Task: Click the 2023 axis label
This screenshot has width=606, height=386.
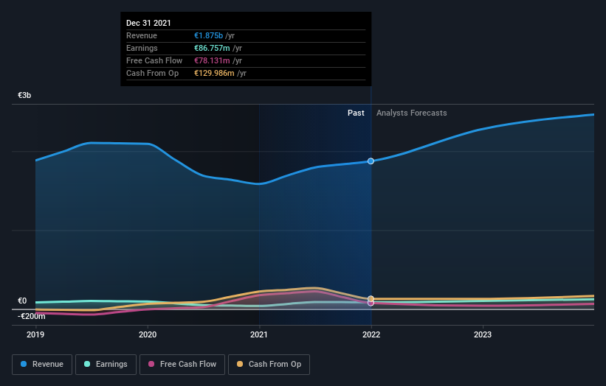Action: (483, 334)
